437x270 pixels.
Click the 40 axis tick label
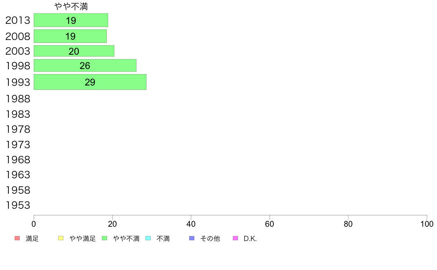click(191, 224)
